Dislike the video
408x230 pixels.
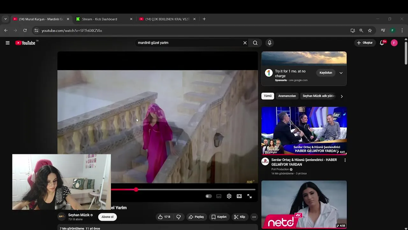[x=178, y=217]
